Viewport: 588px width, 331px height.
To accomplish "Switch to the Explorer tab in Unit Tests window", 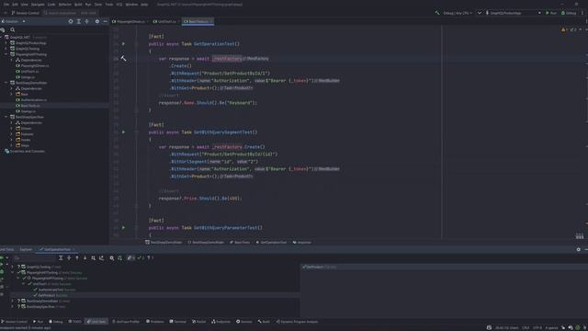I will pos(26,249).
